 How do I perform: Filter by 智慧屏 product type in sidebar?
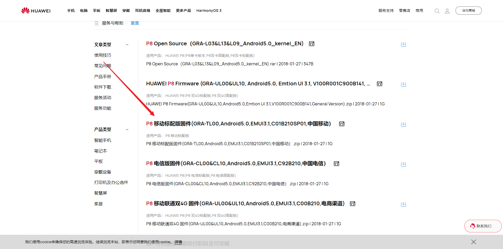101,193
